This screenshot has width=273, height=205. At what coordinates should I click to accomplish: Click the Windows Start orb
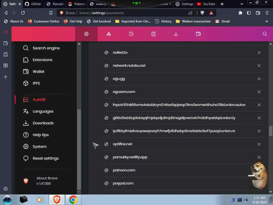[x=7, y=200]
